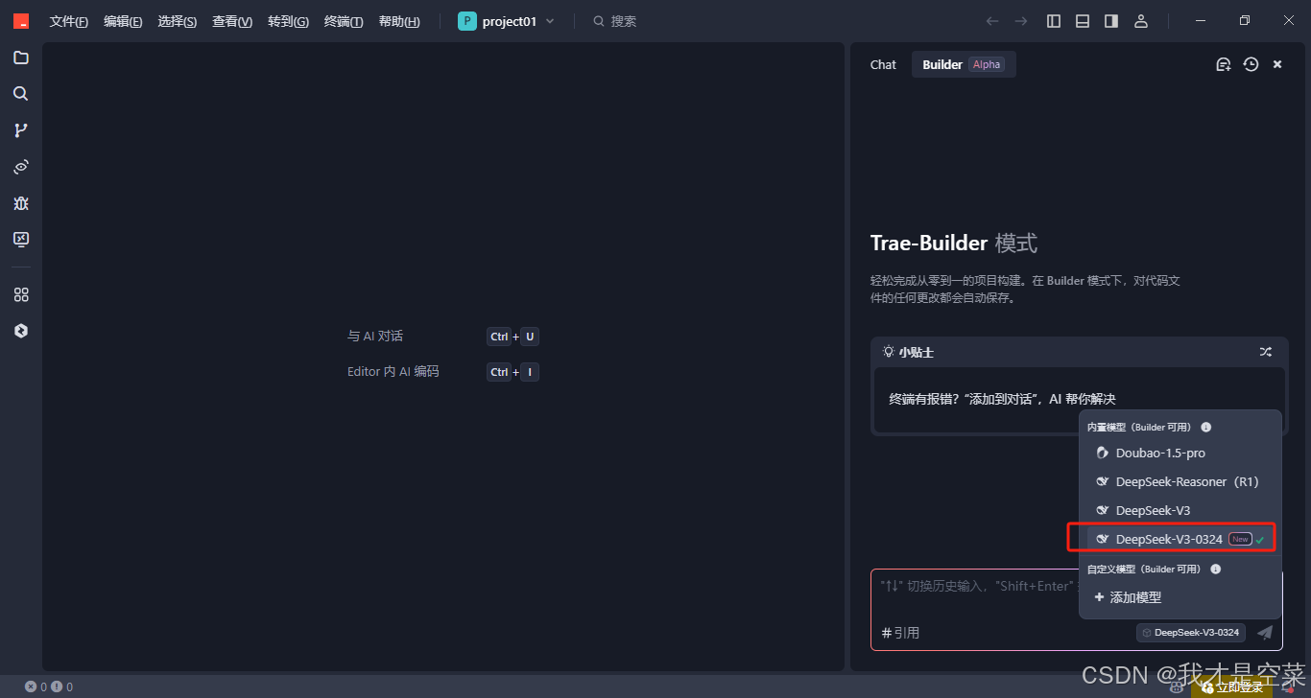Click the errors count in status bar
The height and width of the screenshot is (698, 1311).
(x=36, y=687)
